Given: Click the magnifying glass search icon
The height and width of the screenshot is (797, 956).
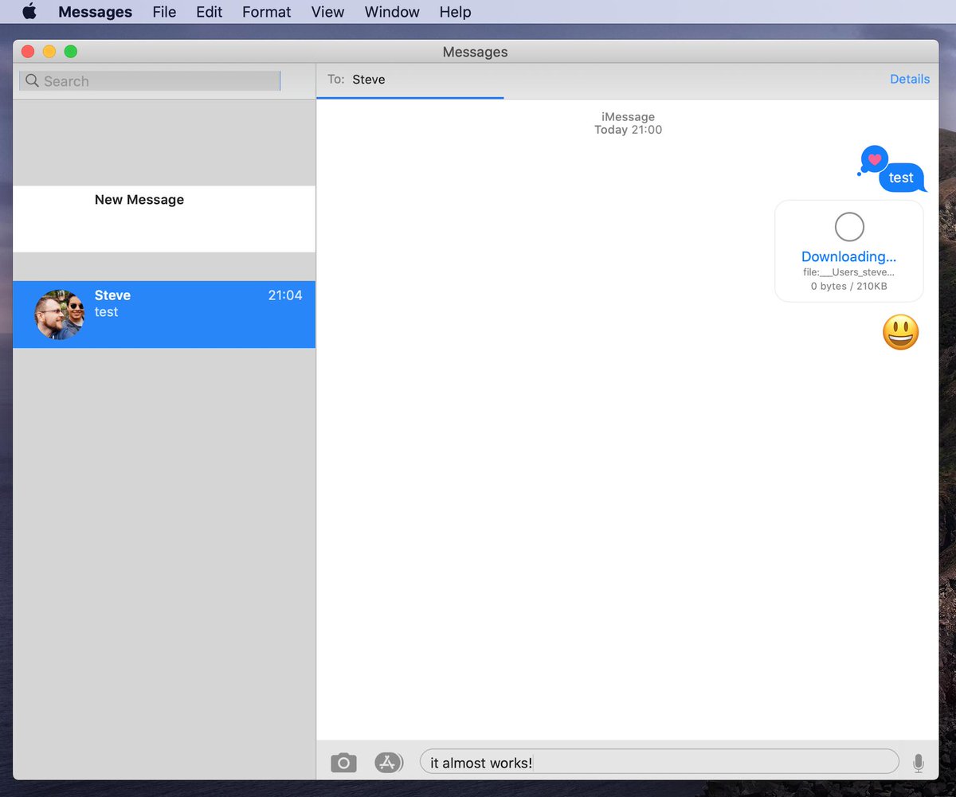Looking at the screenshot, I should point(32,81).
